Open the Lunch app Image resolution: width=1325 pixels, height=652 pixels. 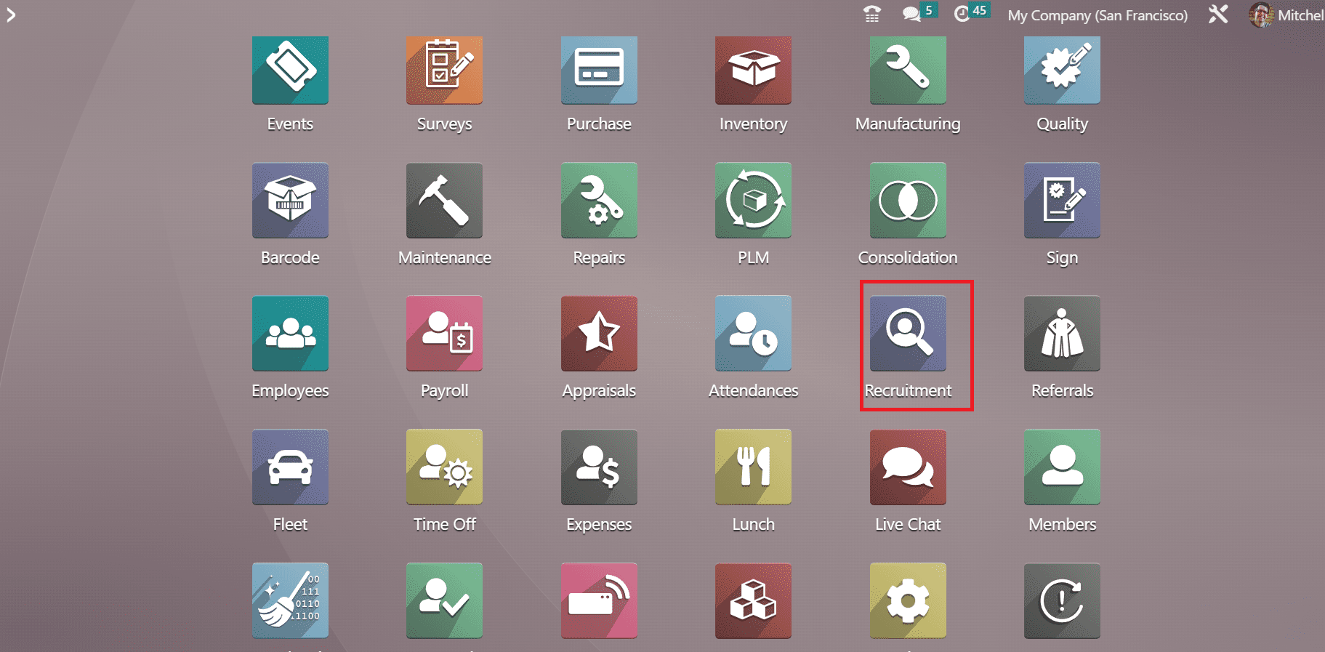[x=753, y=467]
